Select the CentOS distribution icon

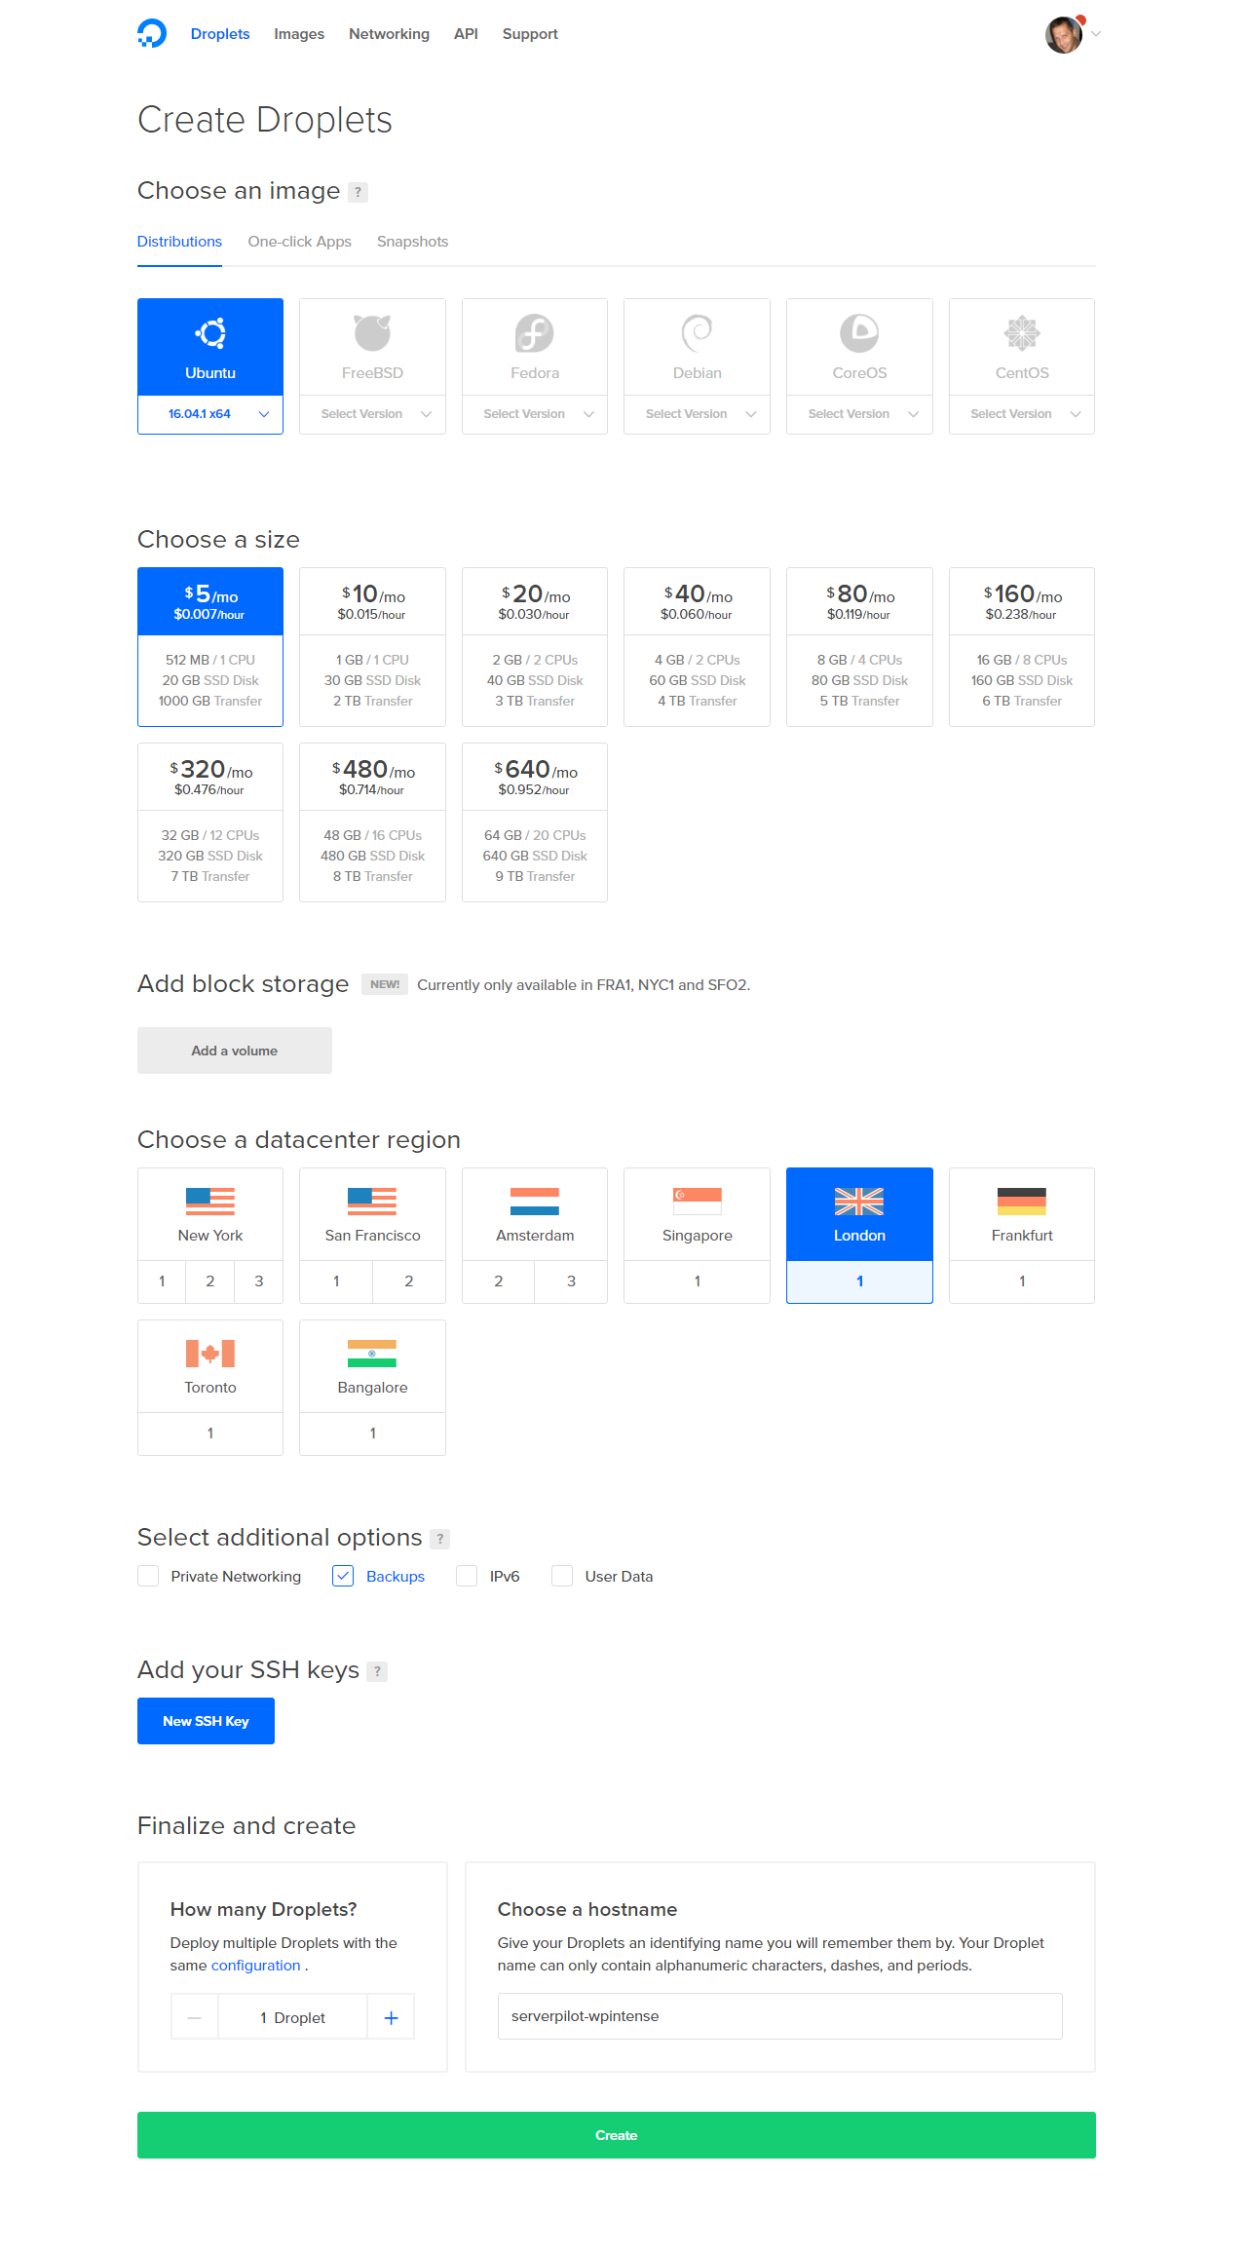coord(1022,333)
